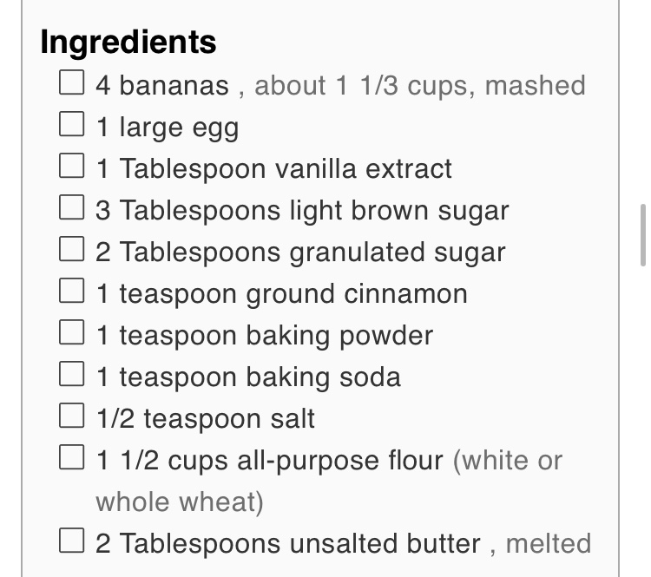The height and width of the screenshot is (577, 651).
Task: Tick the 1 large egg checkbox
Action: coord(72,125)
